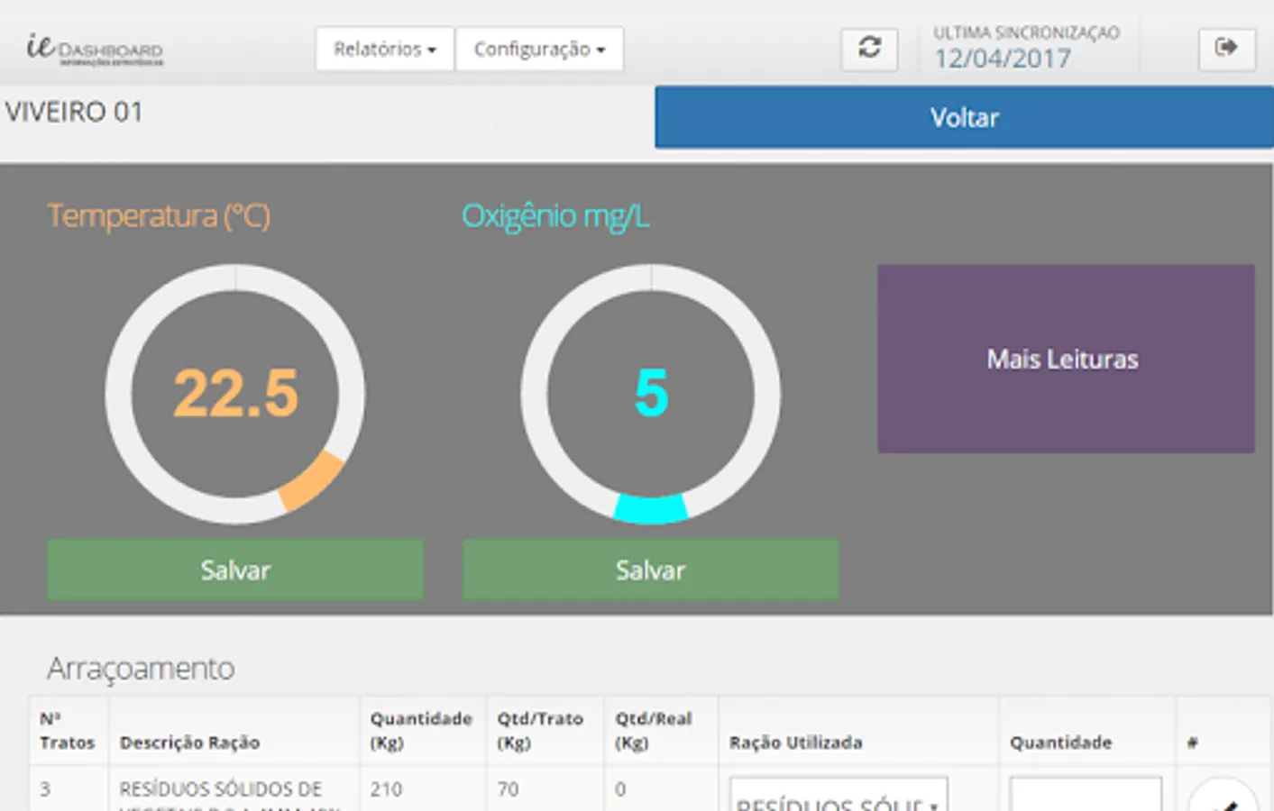
Task: Save the Temperatura reading with Salvar
Action: coord(235,570)
